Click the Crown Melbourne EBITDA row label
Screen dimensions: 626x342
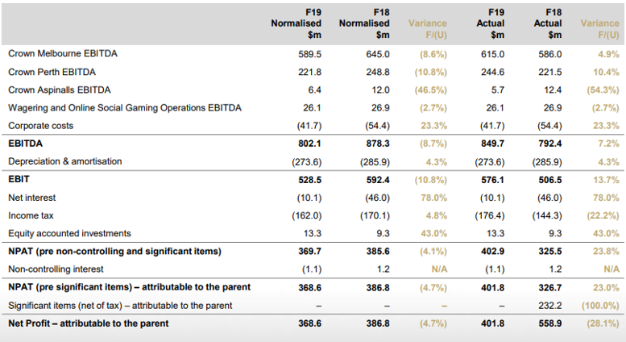(63, 53)
